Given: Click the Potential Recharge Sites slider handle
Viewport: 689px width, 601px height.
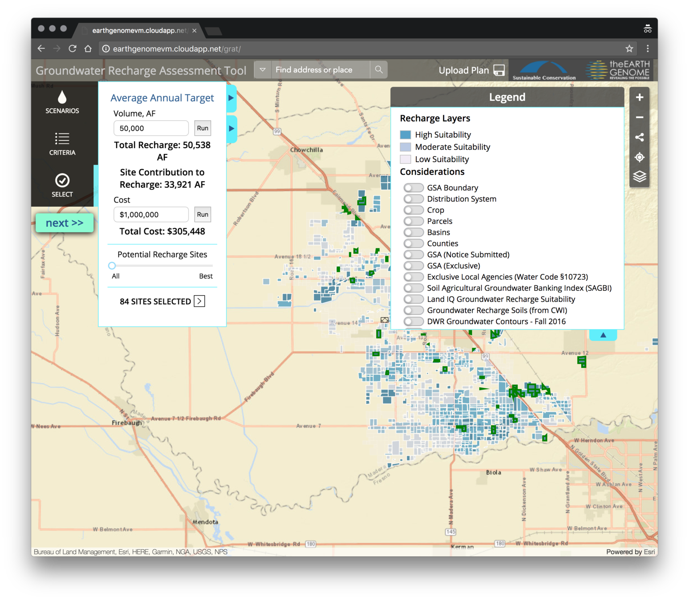Looking at the screenshot, I should [112, 266].
